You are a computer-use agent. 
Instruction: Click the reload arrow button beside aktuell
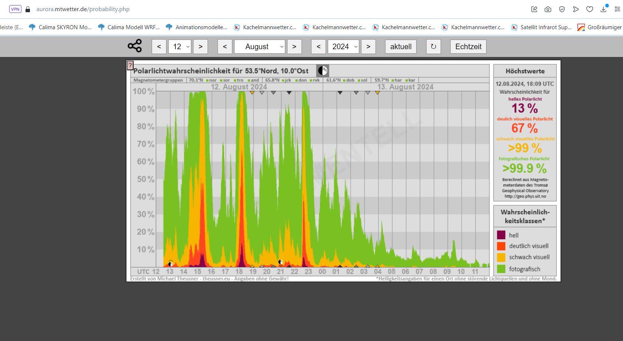point(433,47)
